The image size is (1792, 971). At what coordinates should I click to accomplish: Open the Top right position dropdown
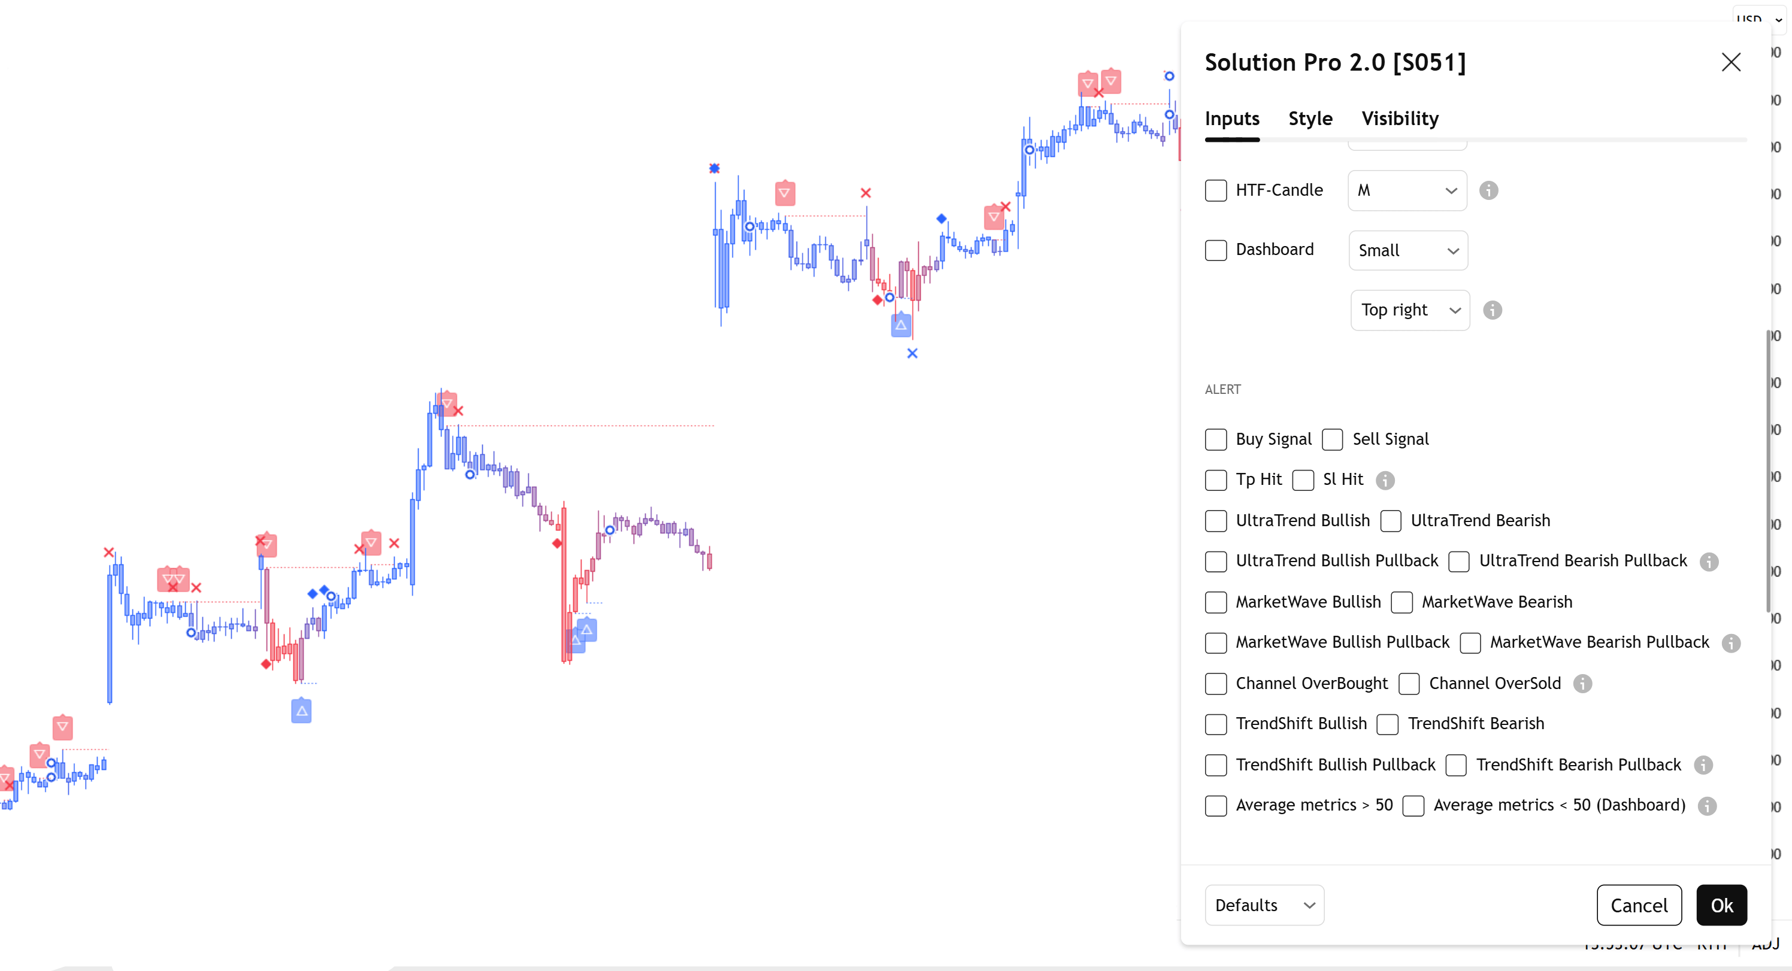point(1409,310)
